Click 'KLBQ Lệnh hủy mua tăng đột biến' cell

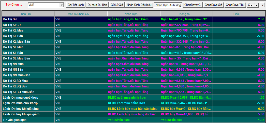coord(134,114)
